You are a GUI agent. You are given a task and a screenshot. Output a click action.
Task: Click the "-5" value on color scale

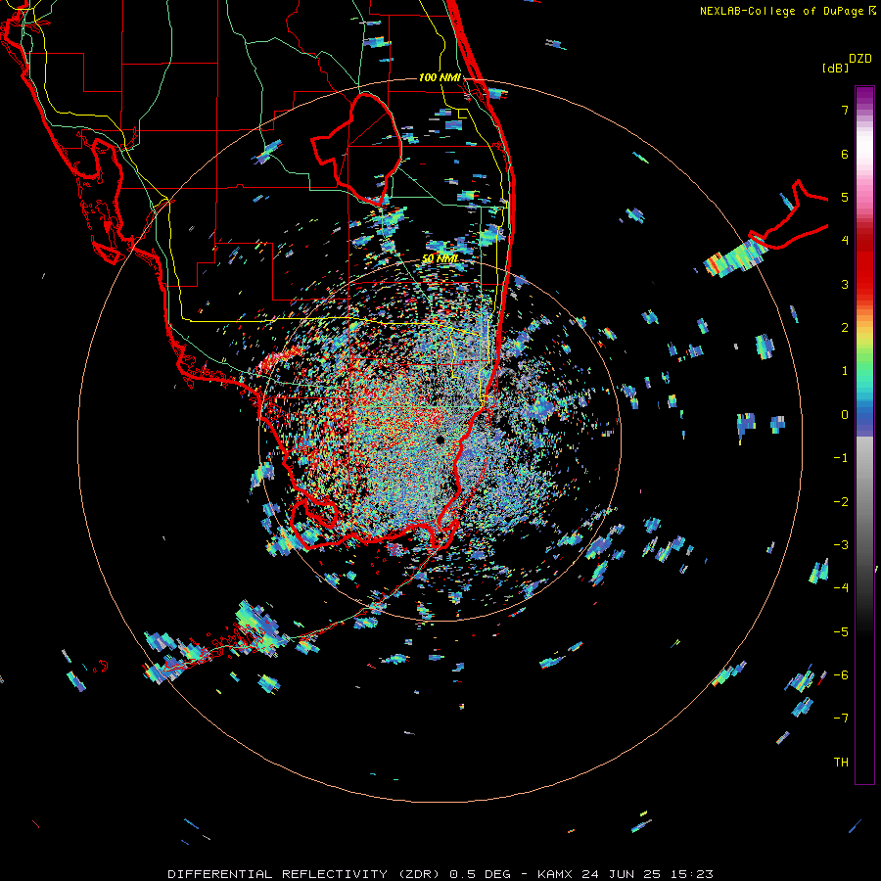point(841,632)
